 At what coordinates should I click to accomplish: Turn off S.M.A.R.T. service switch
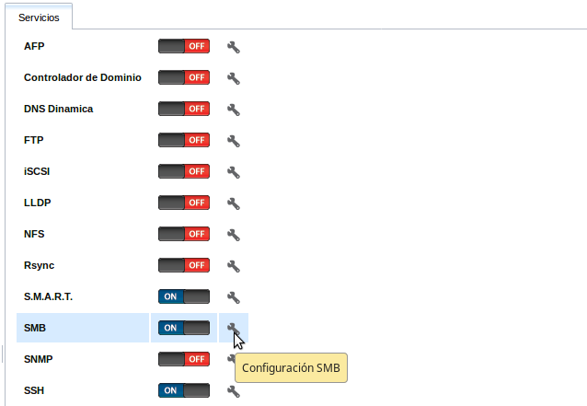pyautogui.click(x=184, y=296)
